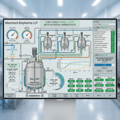This screenshot has height=120, width=120.
Task: Click the manway hatch on large fermenter
Action: coord(40,62)
